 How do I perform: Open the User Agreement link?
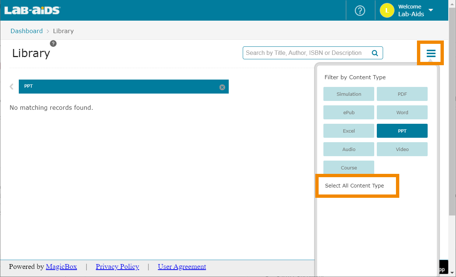pos(182,267)
